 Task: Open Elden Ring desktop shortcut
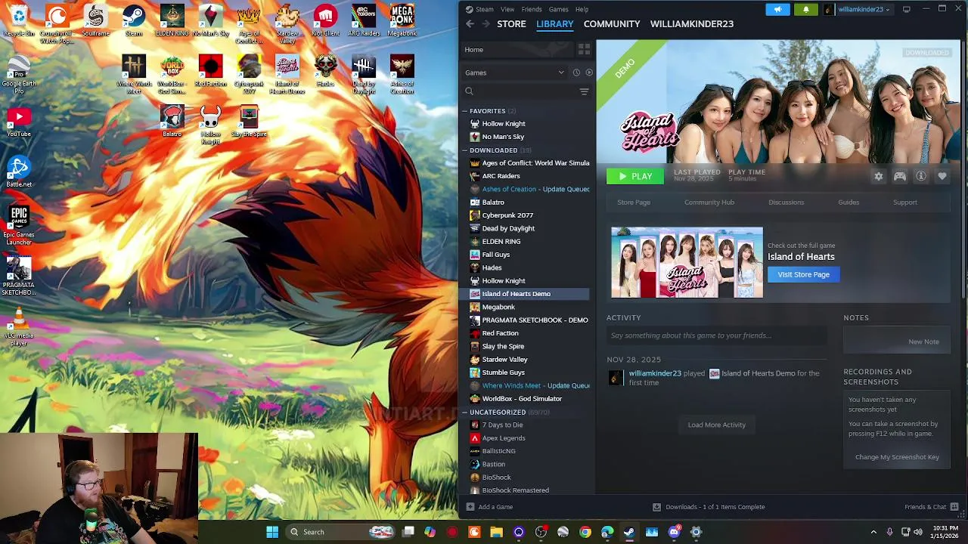coord(172,20)
